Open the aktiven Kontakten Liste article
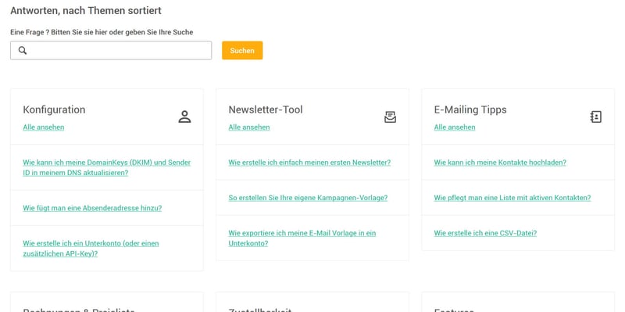The height and width of the screenshot is (312, 625). [512, 198]
